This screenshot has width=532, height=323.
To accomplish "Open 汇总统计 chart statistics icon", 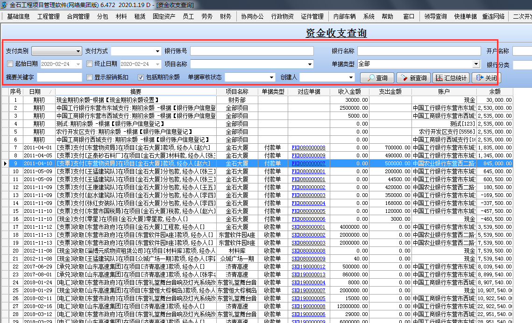I will [439, 78].
